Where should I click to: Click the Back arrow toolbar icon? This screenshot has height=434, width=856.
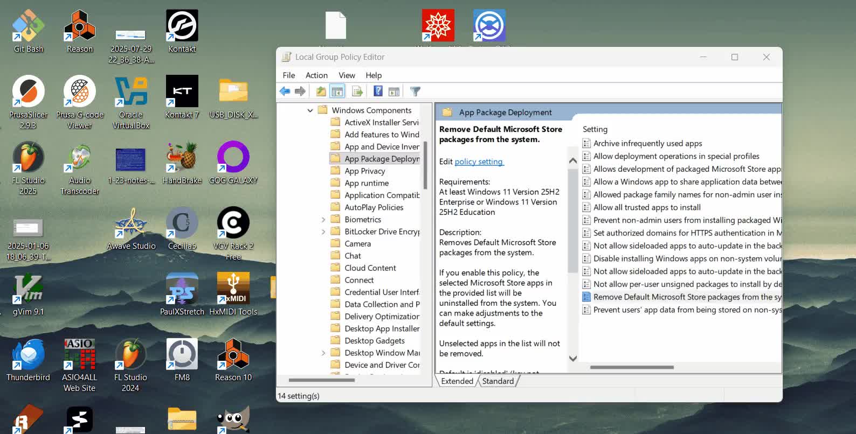[x=285, y=92]
